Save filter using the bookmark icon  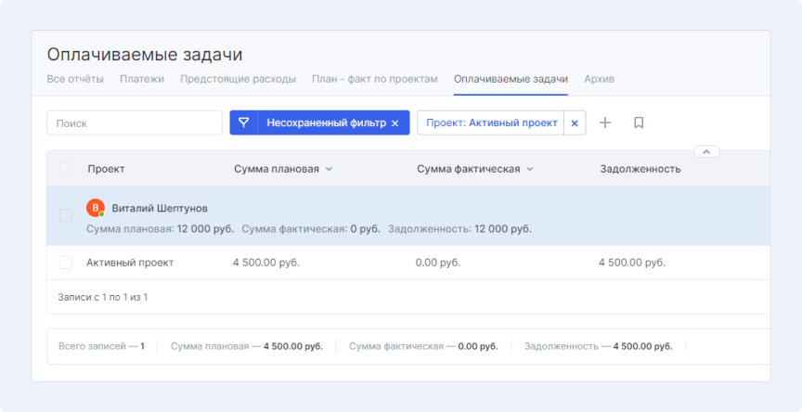coord(639,122)
